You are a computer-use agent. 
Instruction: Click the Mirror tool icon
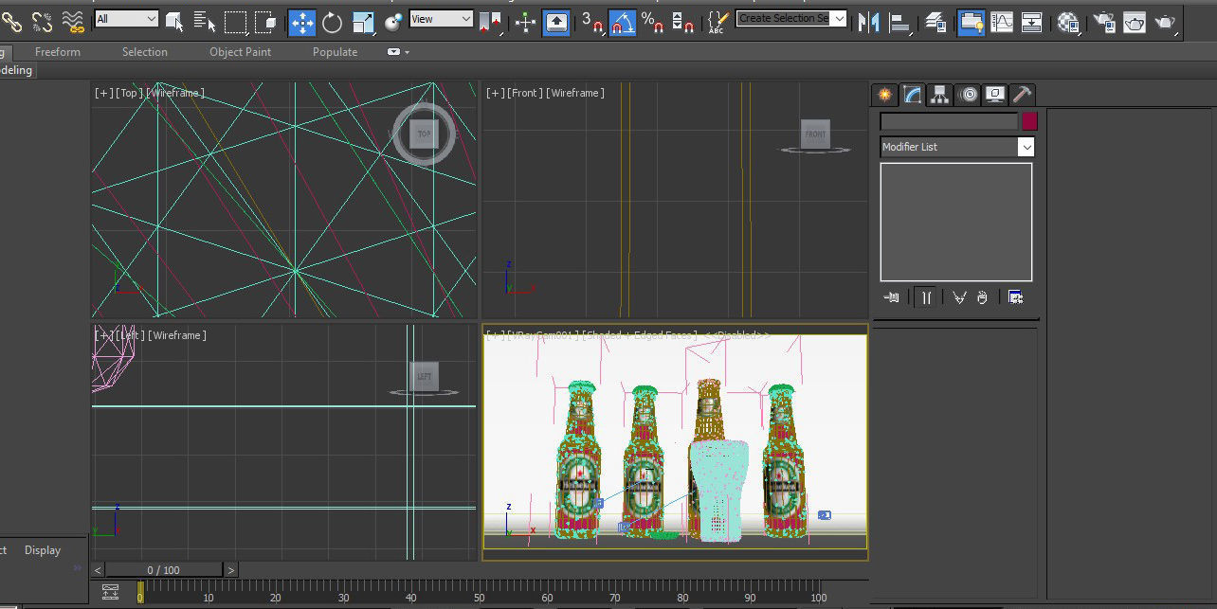tap(868, 22)
